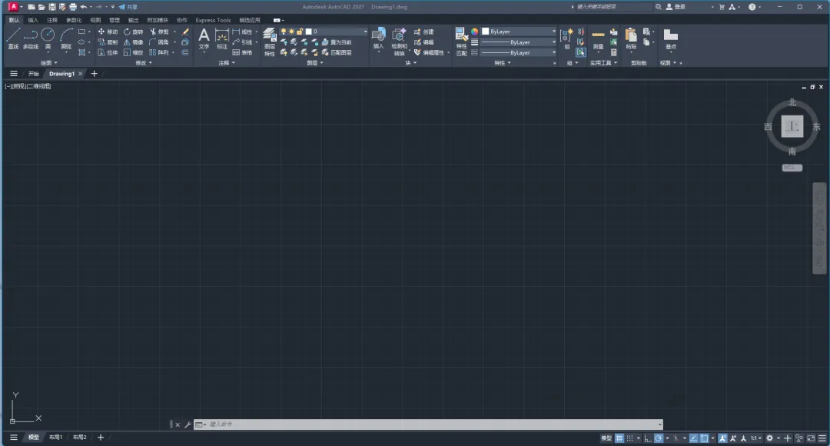Toggle isometric drafting in status bar
The height and width of the screenshot is (446, 830).
[x=676, y=438]
